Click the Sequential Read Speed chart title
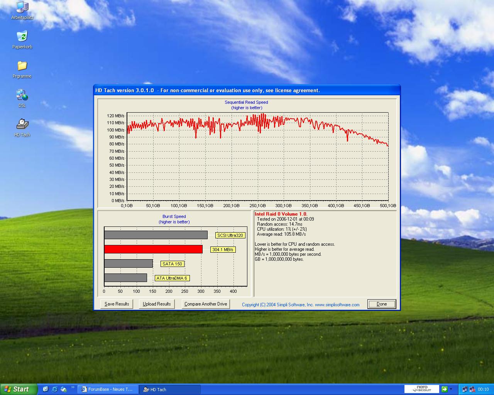 (246, 102)
